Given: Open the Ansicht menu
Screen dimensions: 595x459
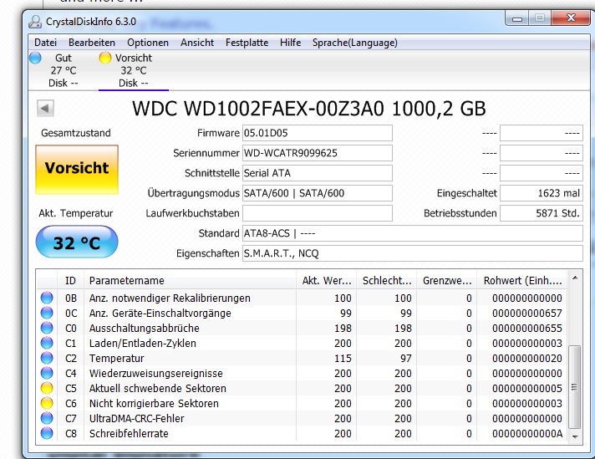Looking at the screenshot, I should point(197,43).
